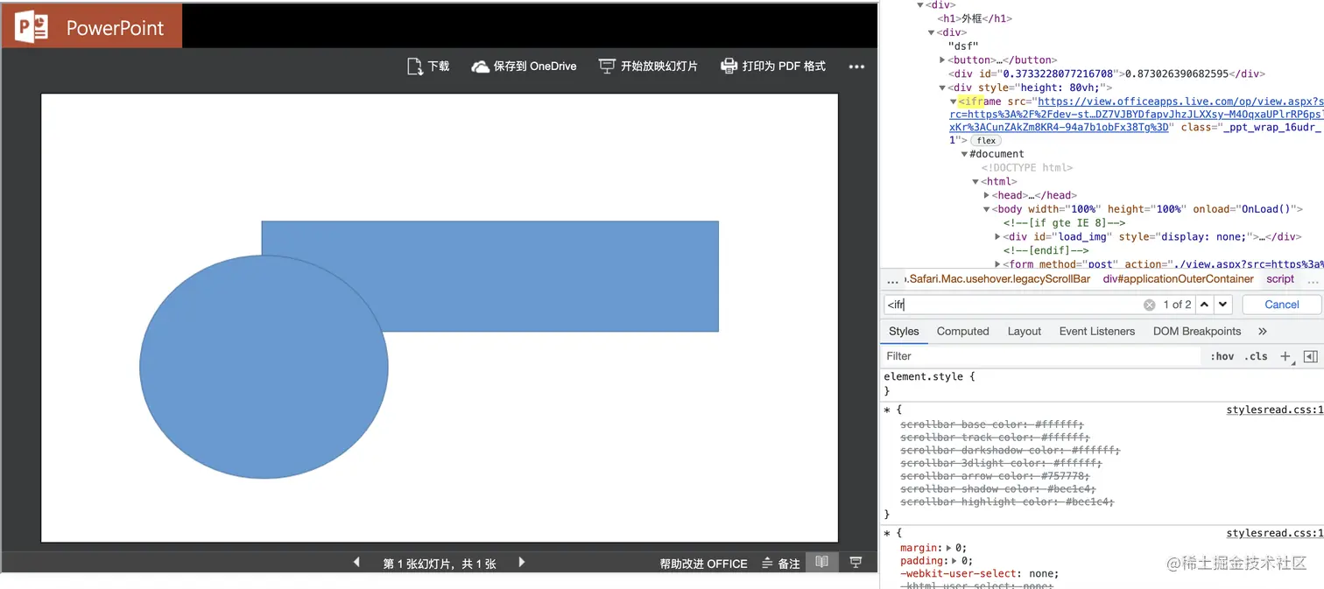Image resolution: width=1324 pixels, height=589 pixels.
Task: Start slideshow with the 开始放映幻灯片 icon
Action: click(605, 65)
